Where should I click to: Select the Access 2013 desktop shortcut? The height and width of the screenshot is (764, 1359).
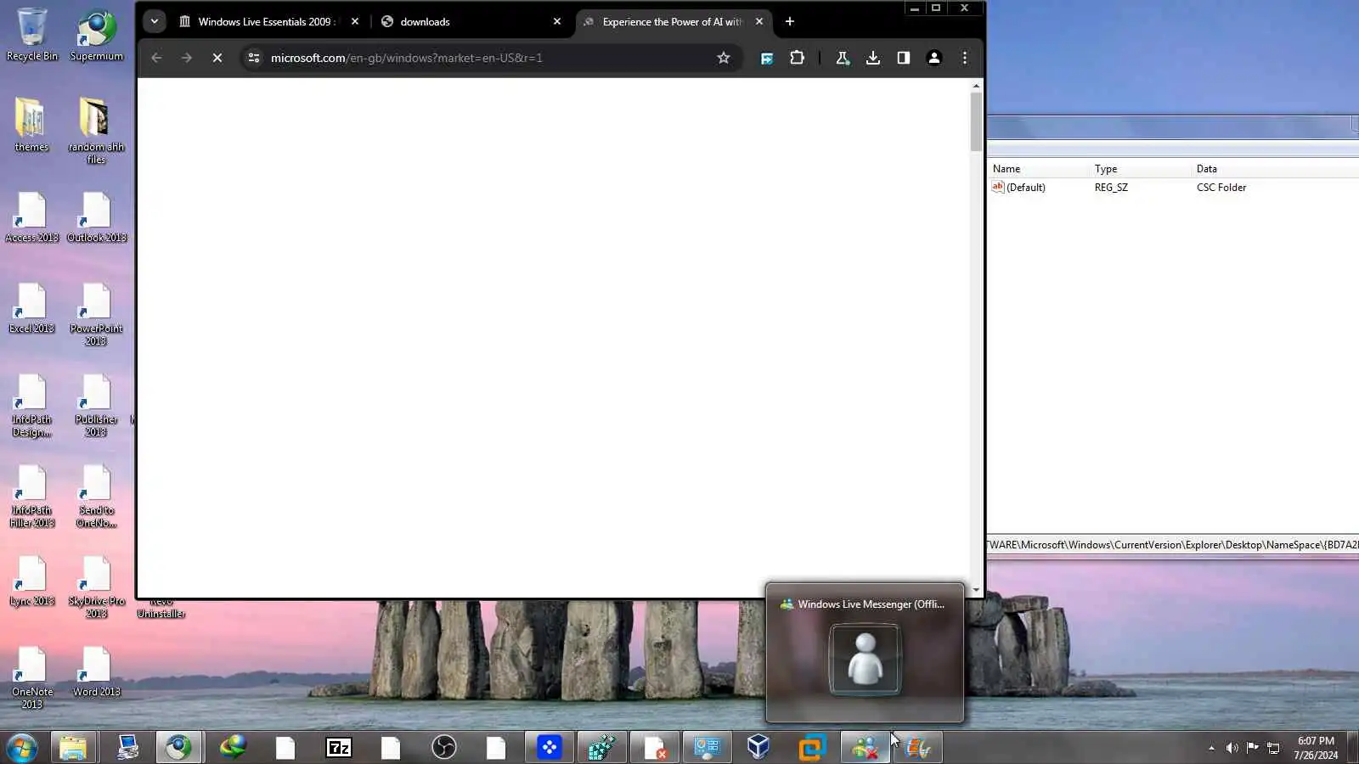(x=32, y=216)
